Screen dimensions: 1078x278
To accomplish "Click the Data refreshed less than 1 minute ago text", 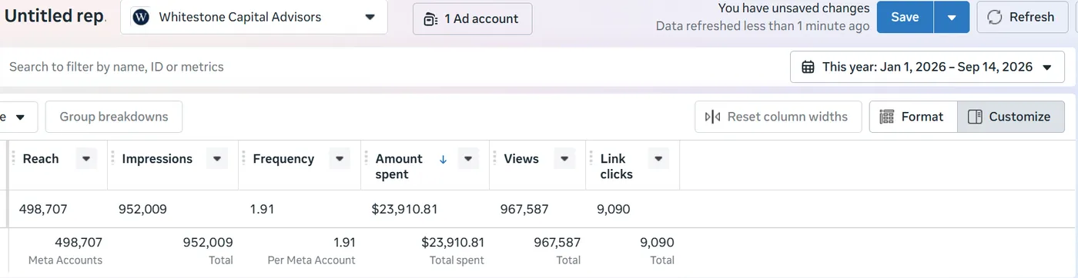I will [x=762, y=26].
